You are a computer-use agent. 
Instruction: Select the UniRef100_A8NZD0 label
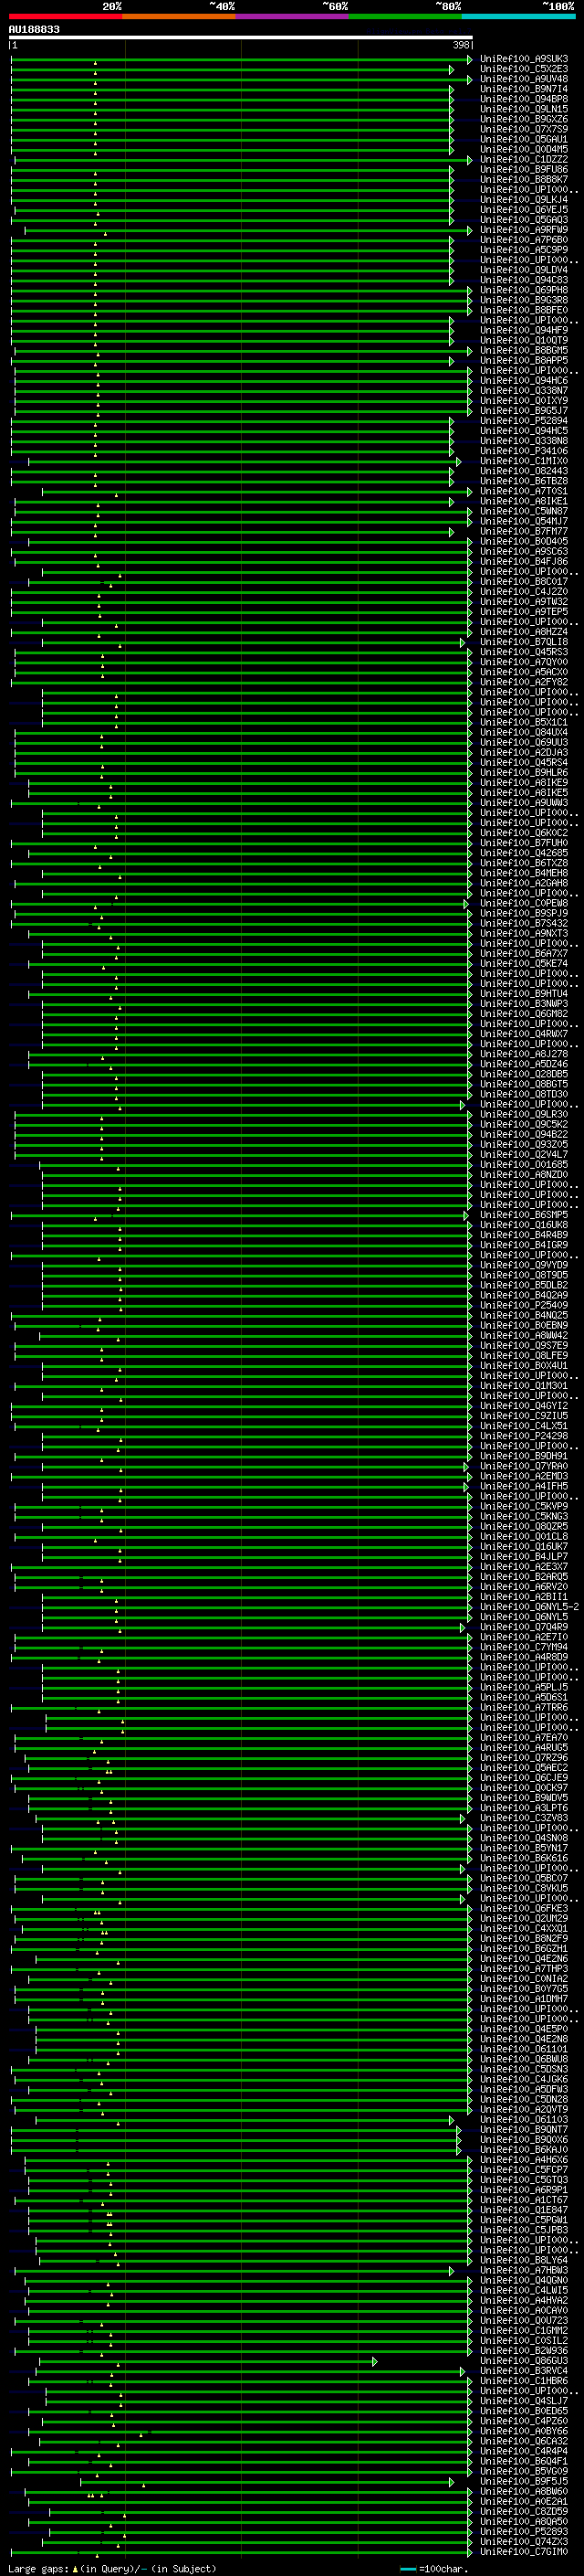pos(524,1174)
